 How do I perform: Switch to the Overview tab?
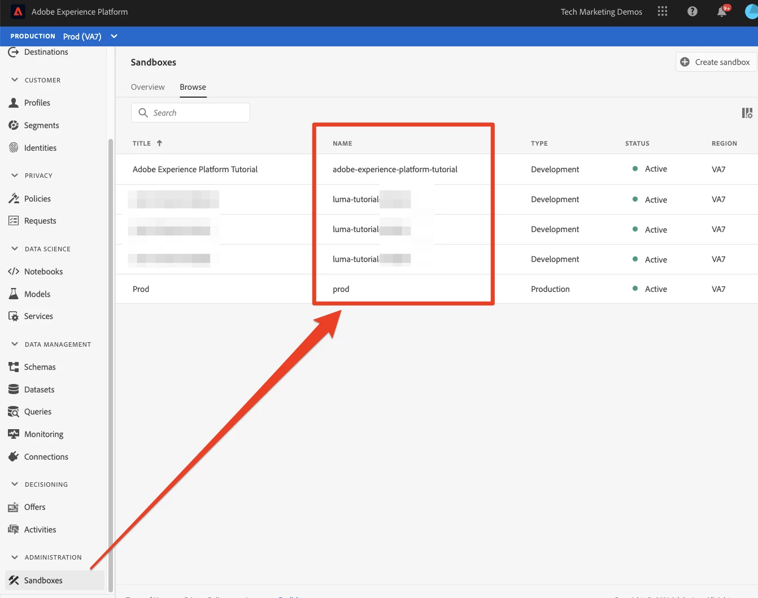coord(148,87)
